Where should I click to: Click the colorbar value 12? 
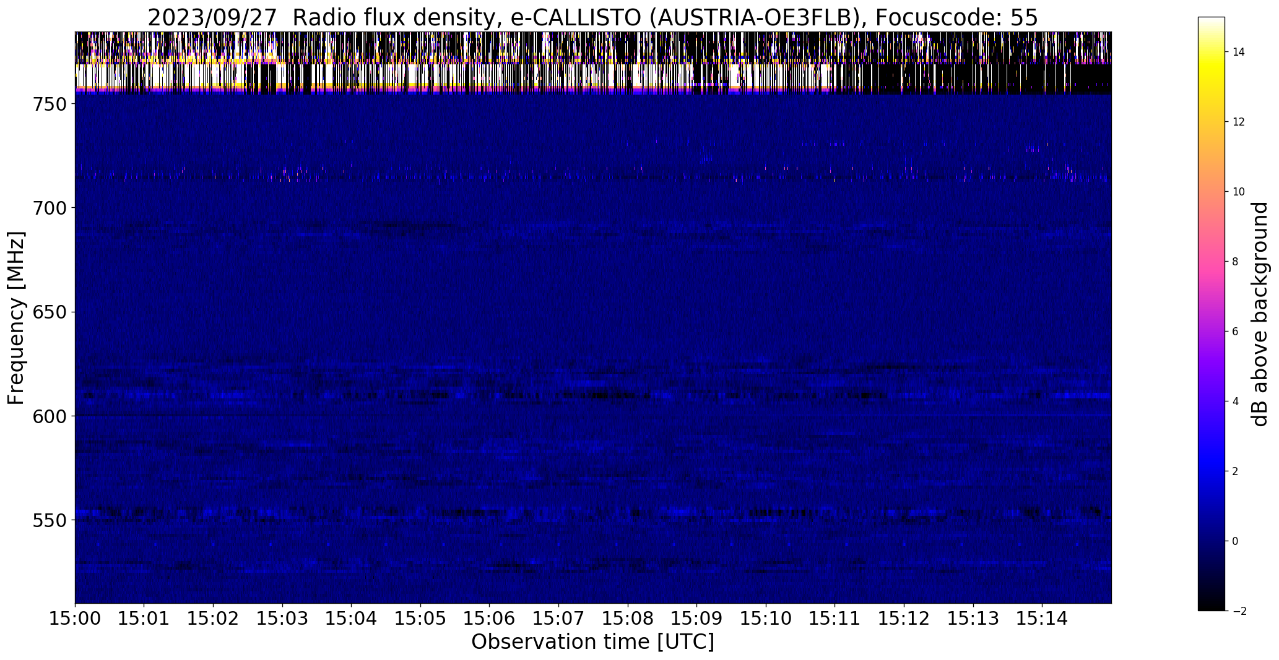coord(1239,122)
